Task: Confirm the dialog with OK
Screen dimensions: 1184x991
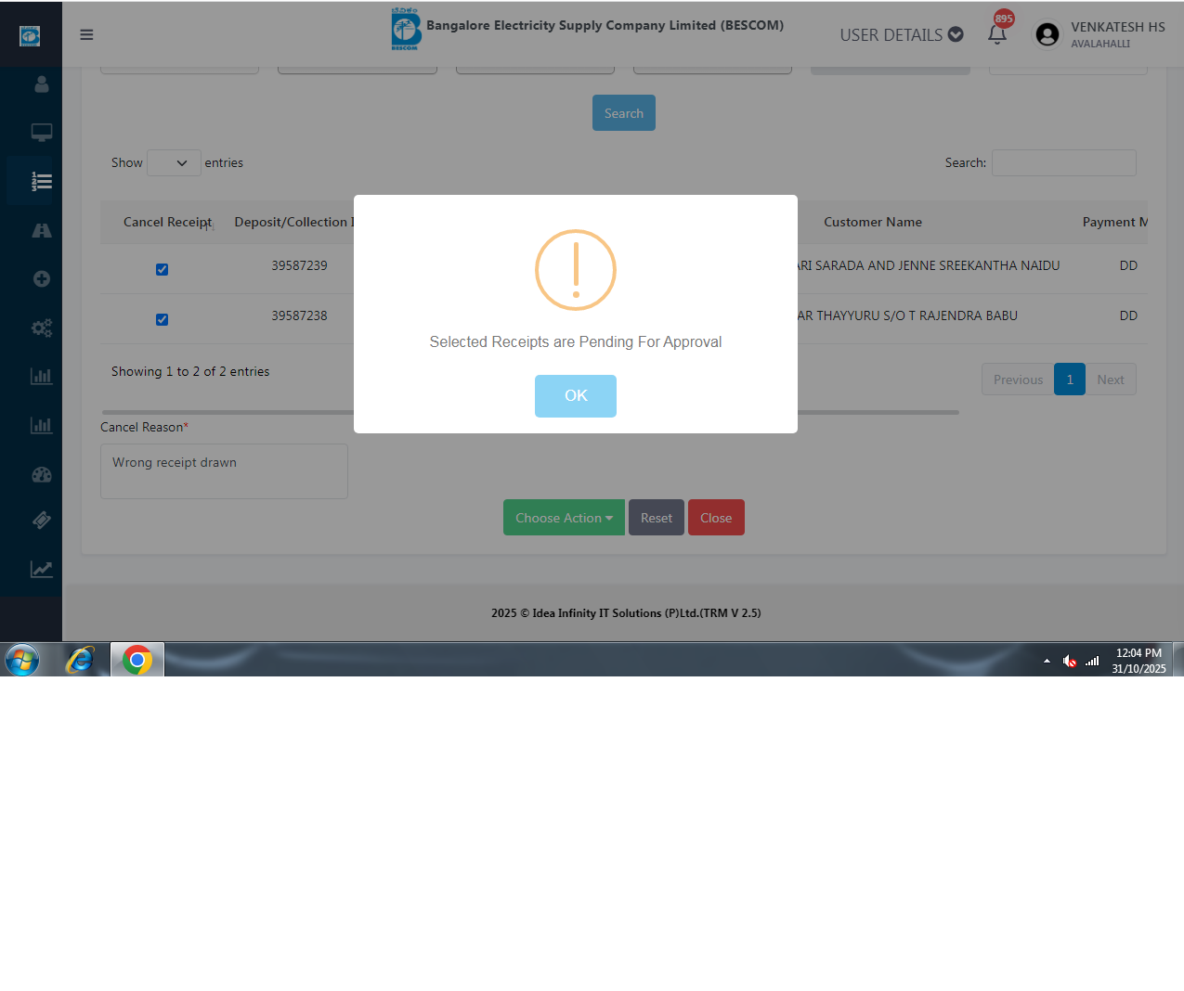Action: (x=576, y=396)
